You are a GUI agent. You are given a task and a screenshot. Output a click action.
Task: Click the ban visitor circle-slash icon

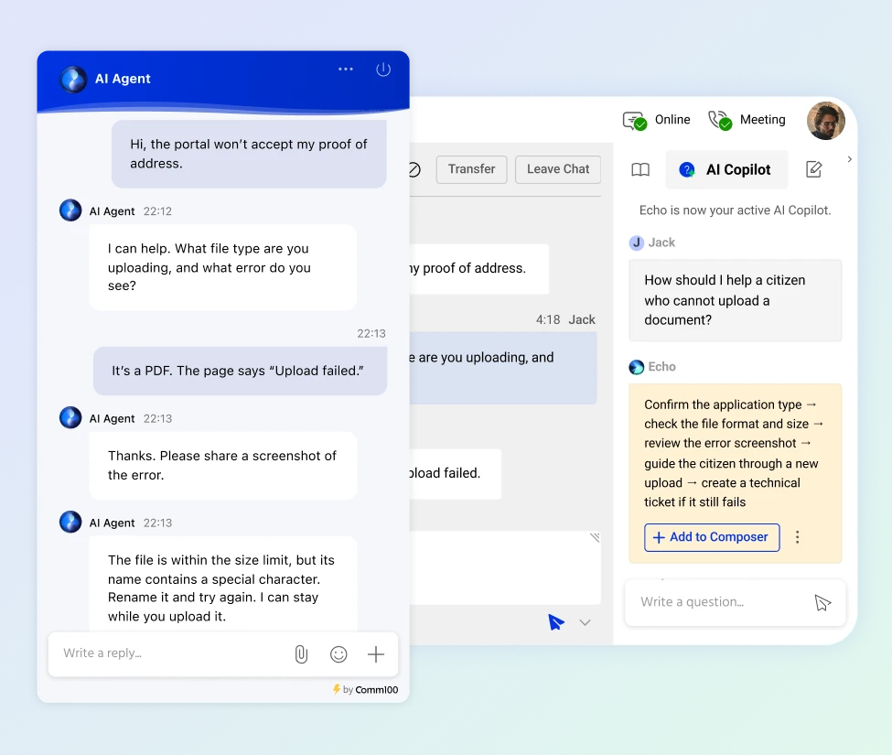(x=414, y=169)
